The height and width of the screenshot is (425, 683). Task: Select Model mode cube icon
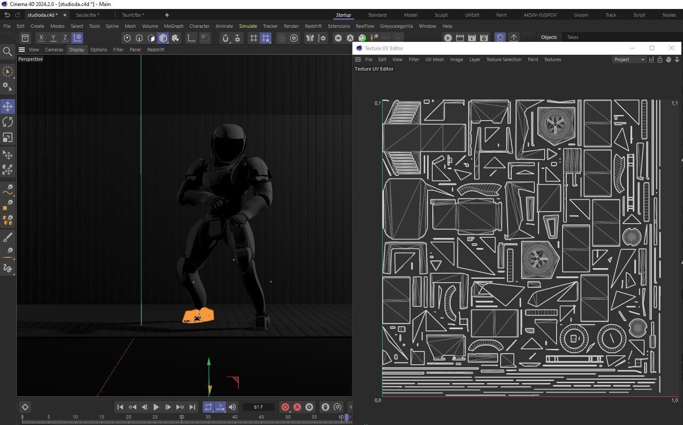163,38
